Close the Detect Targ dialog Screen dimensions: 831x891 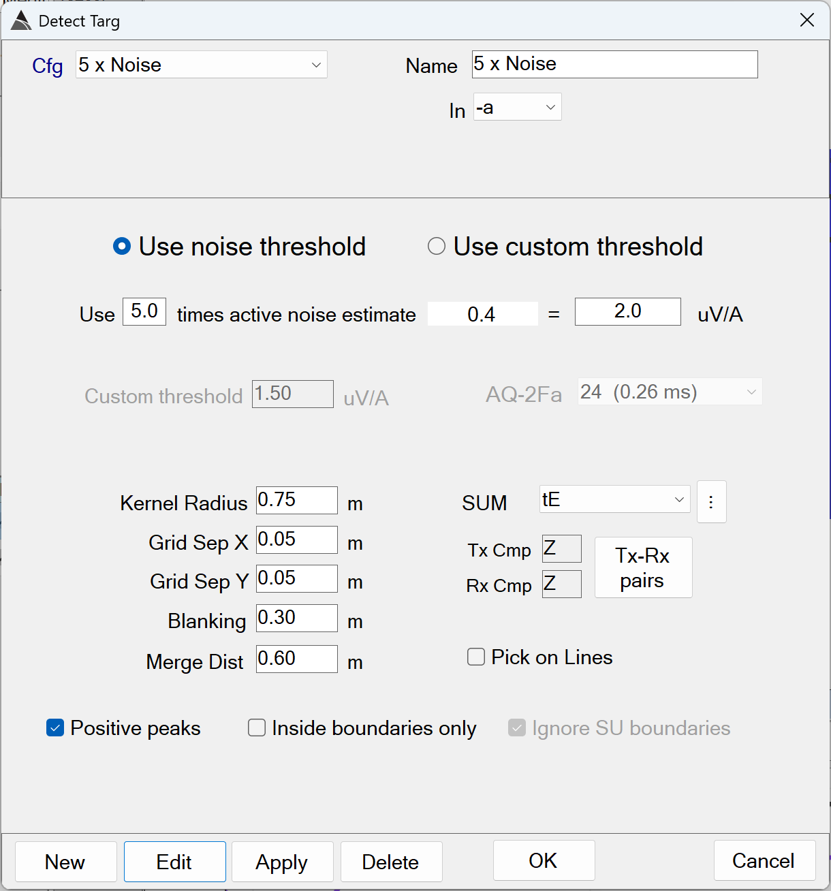(806, 20)
